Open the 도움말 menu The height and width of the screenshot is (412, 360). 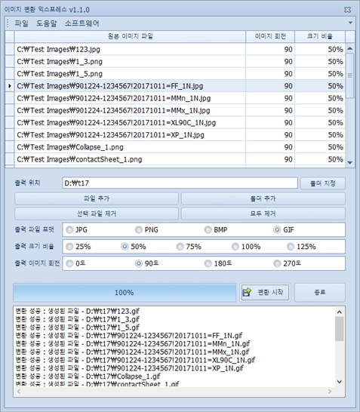pos(46,23)
